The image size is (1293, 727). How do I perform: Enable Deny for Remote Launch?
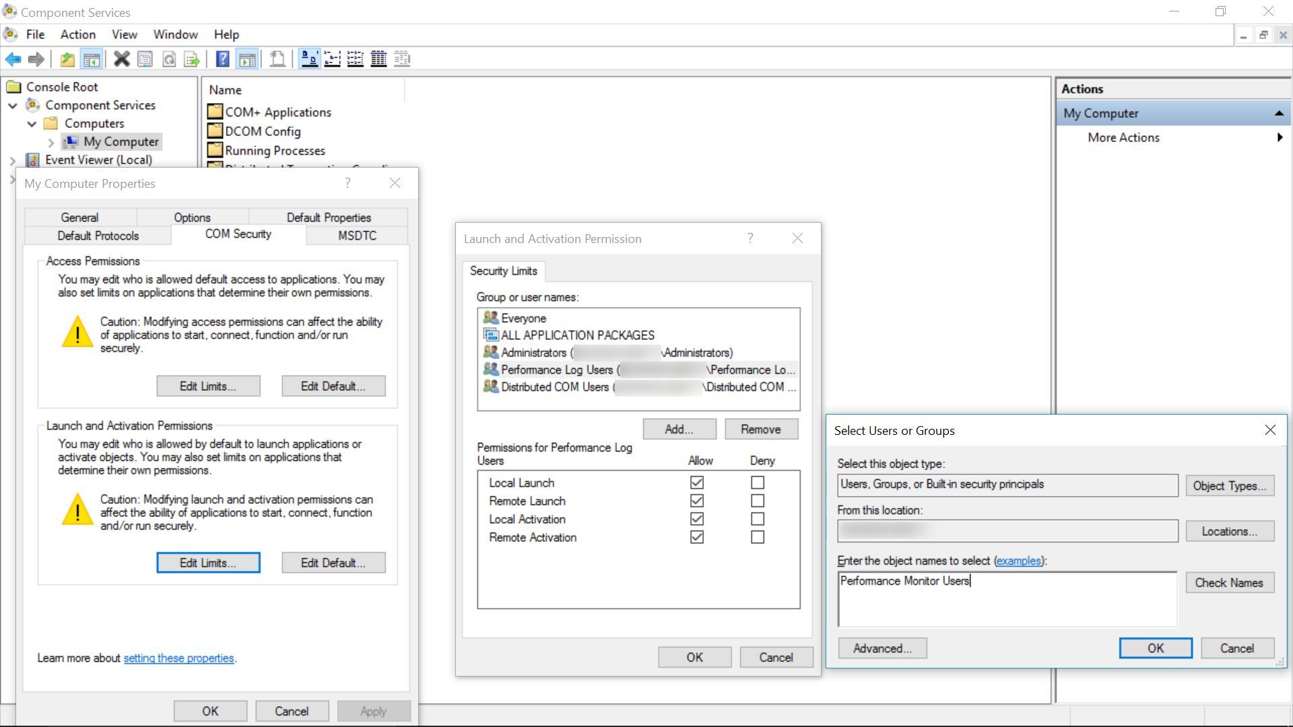[x=757, y=500]
